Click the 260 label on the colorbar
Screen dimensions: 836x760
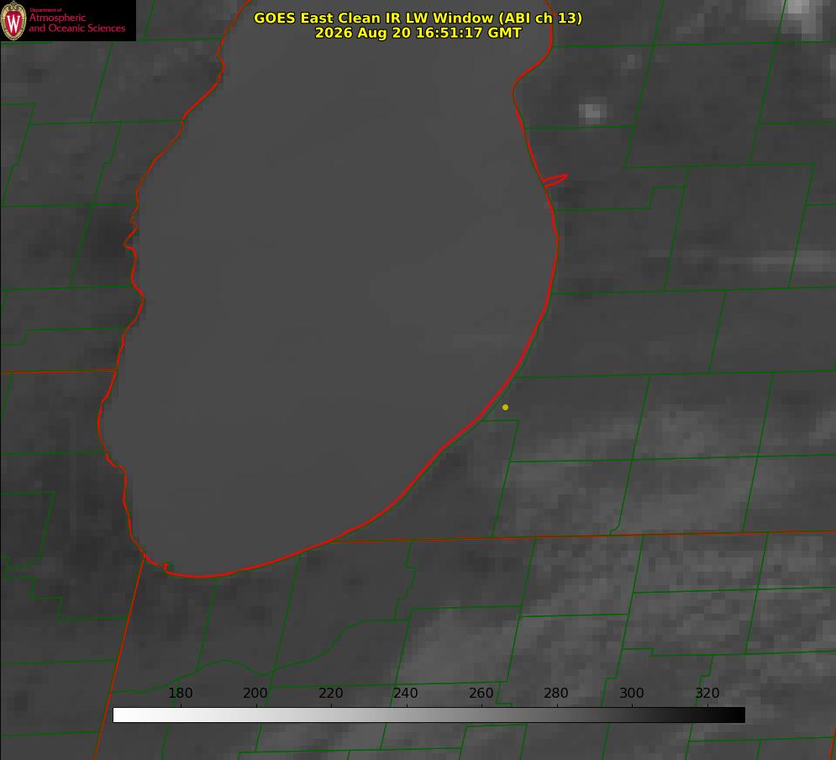(x=481, y=693)
